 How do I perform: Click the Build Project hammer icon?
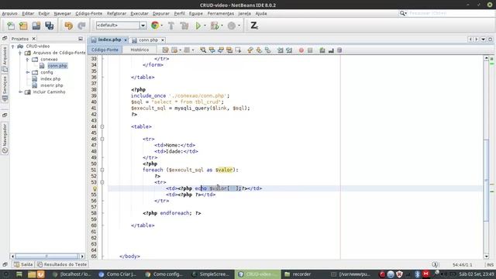tap(171, 26)
